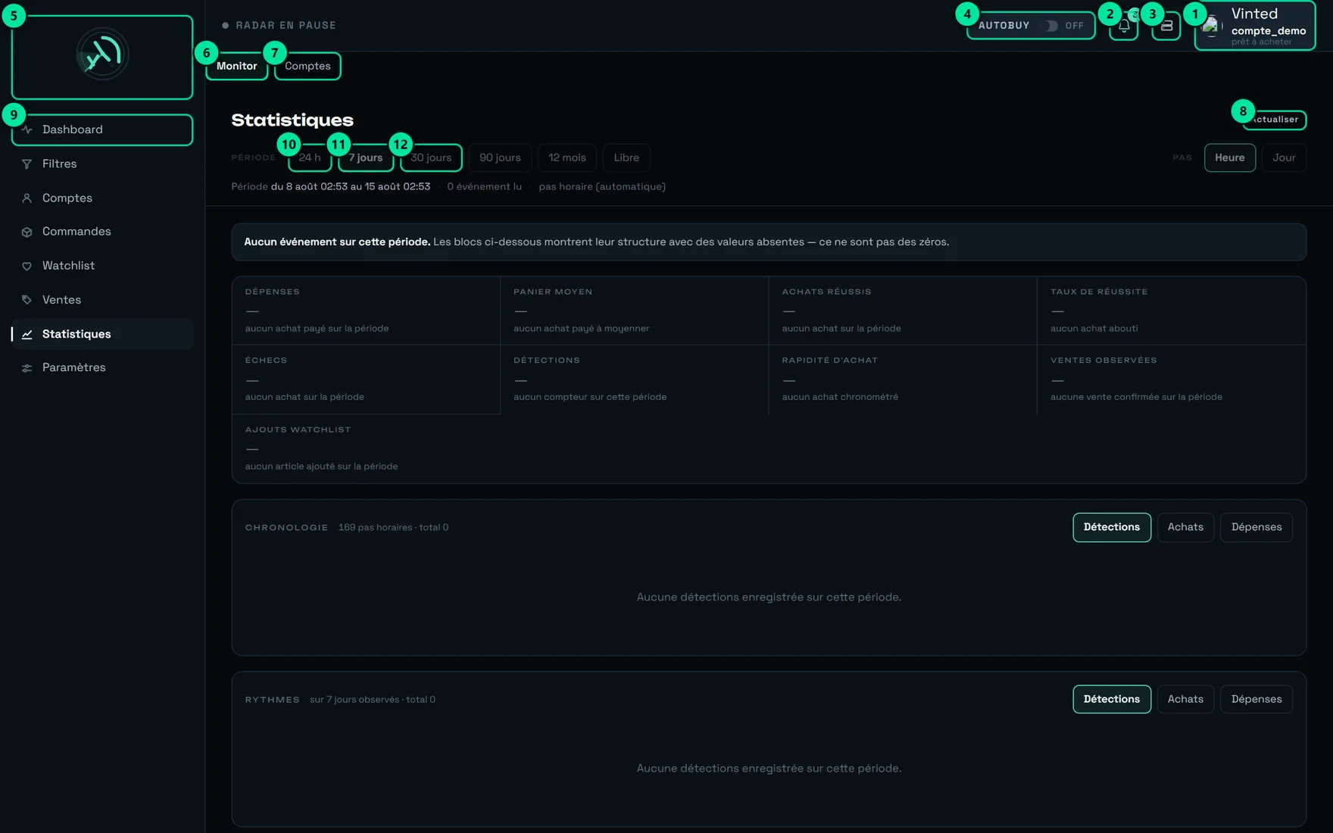The height and width of the screenshot is (833, 1333).
Task: Show Achats in the Chronologie panel
Action: click(x=1185, y=527)
